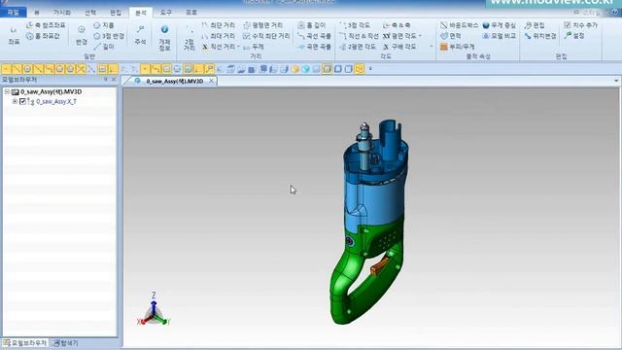Open the toolbar overflow options arrow
Screen dimensions: 622x350
[370, 69]
